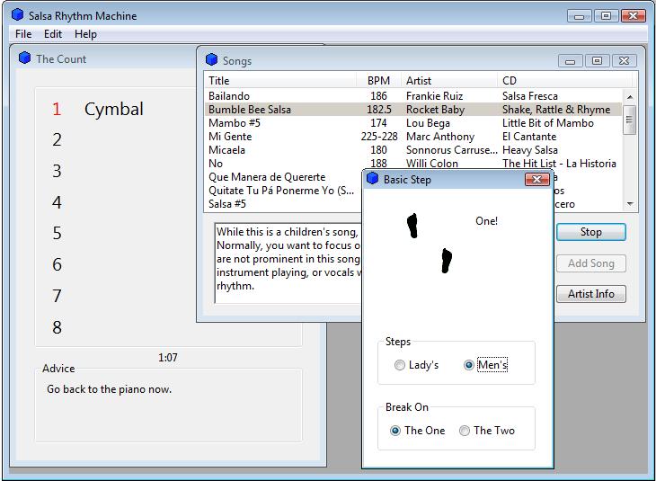Click the lower right footprint image
The height and width of the screenshot is (481, 656).
447,260
